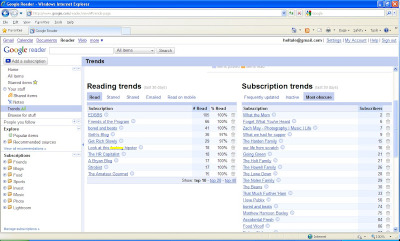Open the Settings link

point(333,40)
